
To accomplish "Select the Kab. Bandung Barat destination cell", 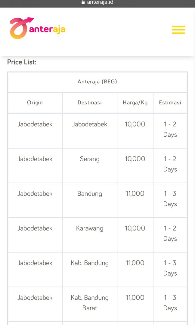I will (90, 303).
